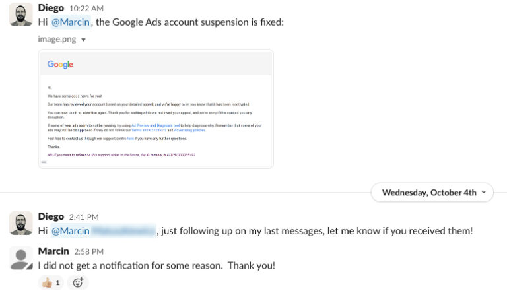This screenshot has height=299, width=507.
Task: Click the @Marcin mention in the follow-up message
Action: tap(70, 230)
